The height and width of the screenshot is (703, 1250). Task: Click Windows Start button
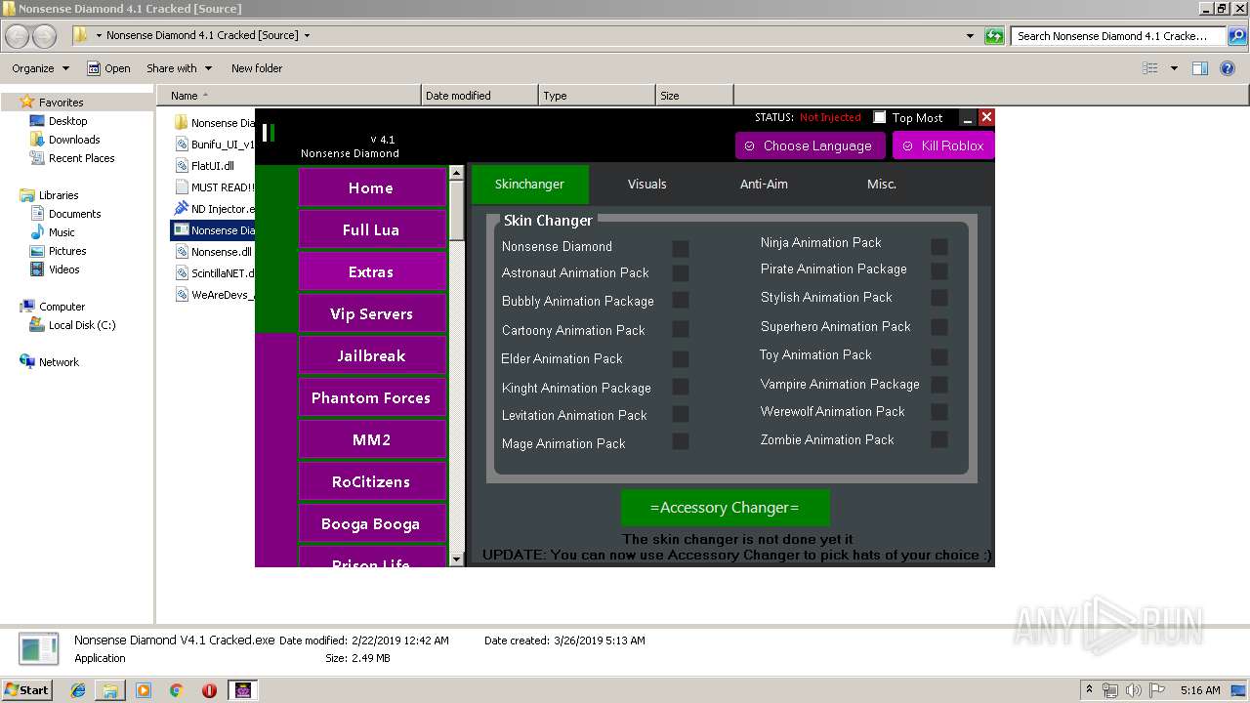coord(26,690)
